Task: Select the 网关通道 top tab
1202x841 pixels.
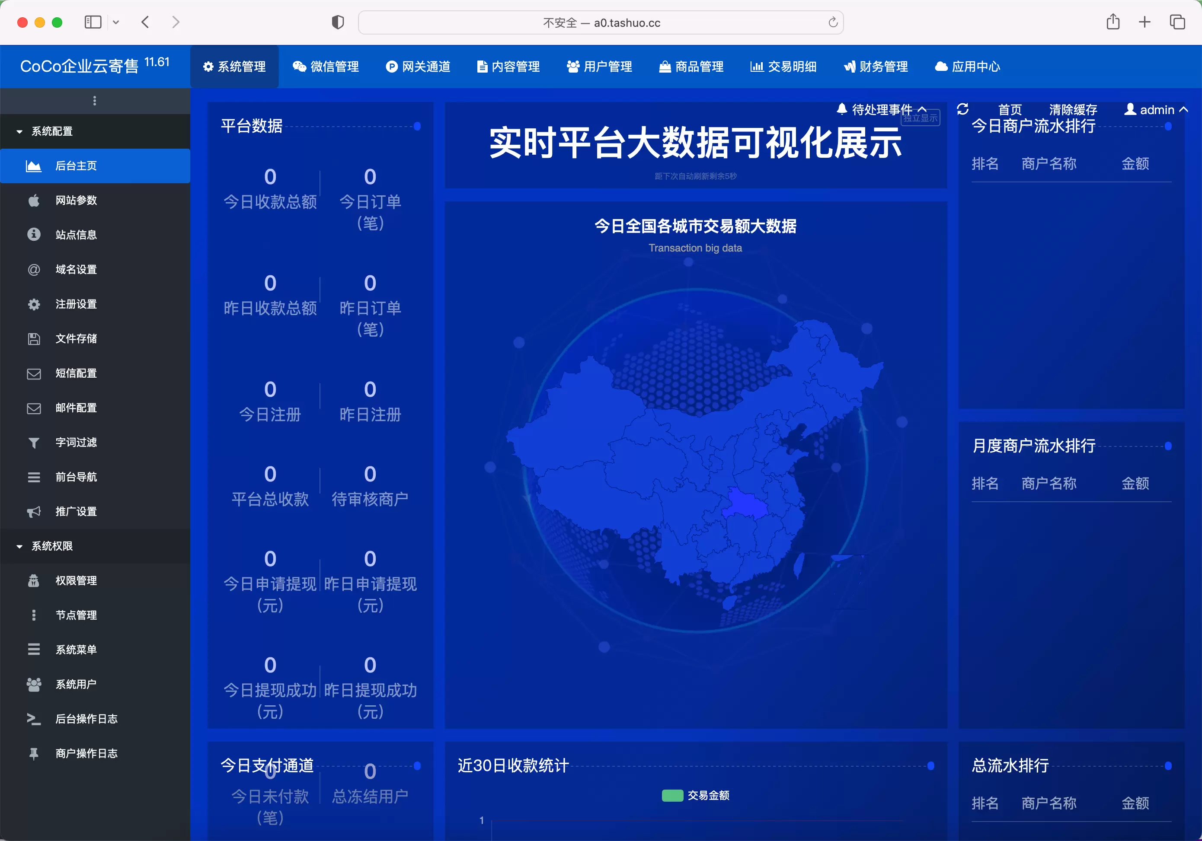Action: 418,67
